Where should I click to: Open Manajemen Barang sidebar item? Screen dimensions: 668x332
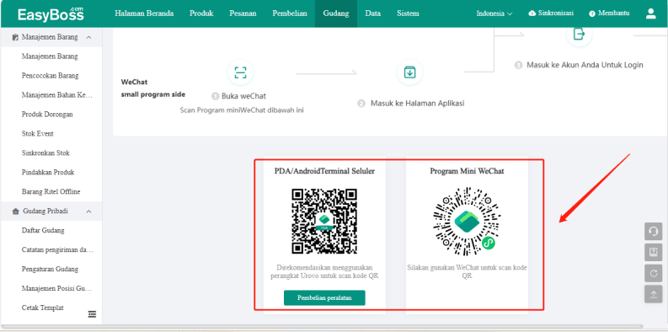point(50,56)
